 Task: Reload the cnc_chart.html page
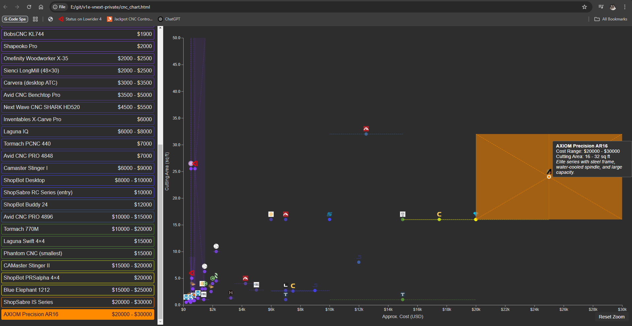click(29, 7)
